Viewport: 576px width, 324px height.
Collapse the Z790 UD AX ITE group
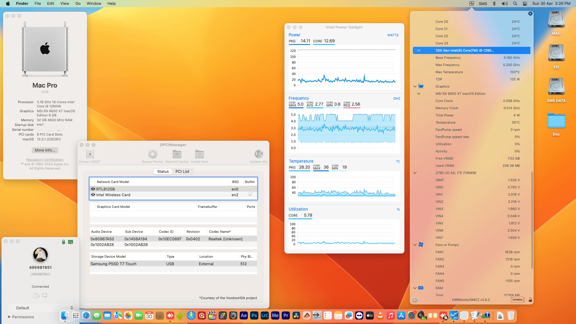(x=415, y=173)
